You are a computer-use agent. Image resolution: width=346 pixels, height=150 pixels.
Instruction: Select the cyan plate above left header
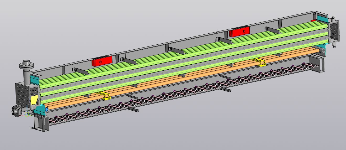click(x=34, y=79)
